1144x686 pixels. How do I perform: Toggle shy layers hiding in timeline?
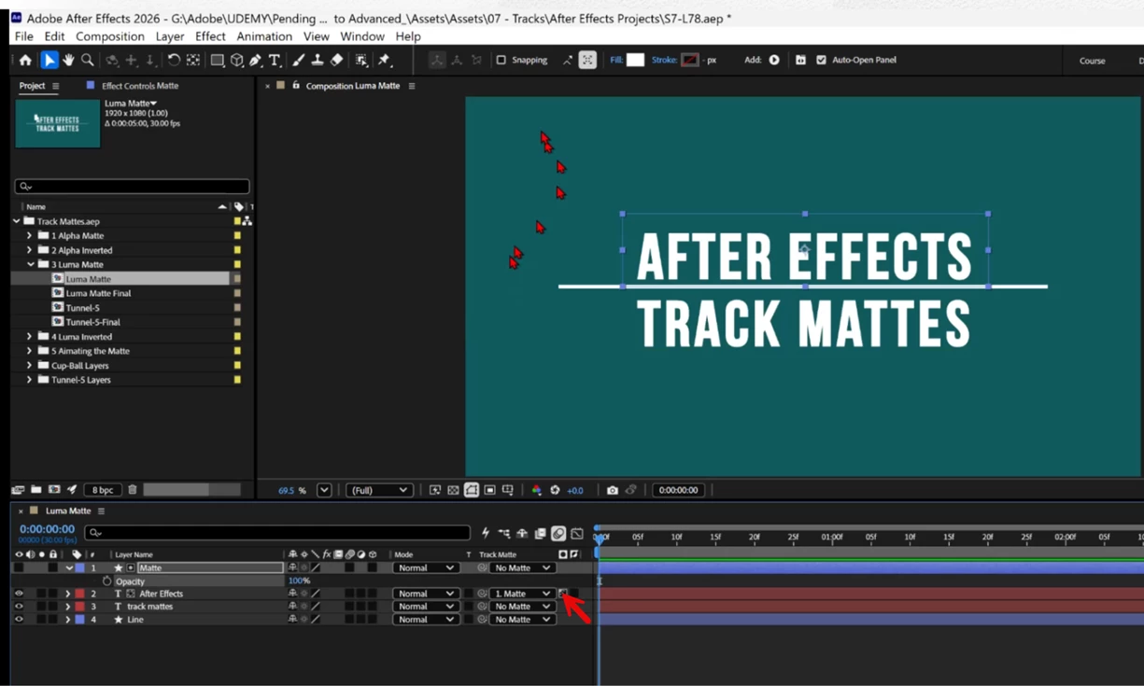(x=522, y=534)
